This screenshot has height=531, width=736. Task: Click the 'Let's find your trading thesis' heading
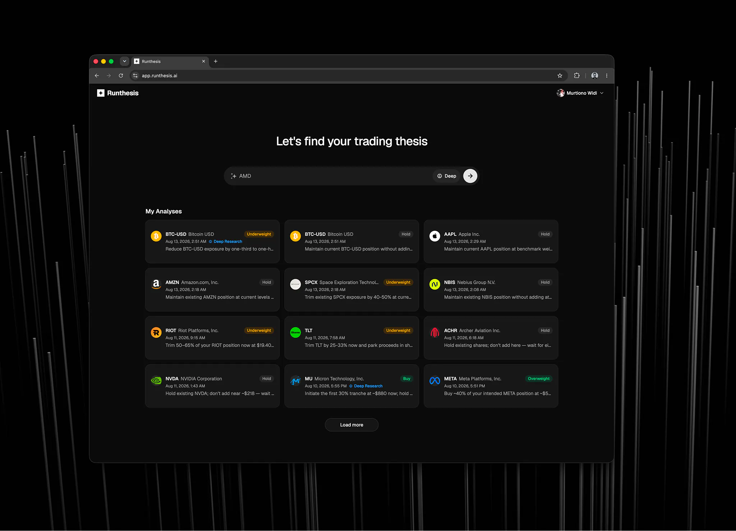click(x=352, y=141)
